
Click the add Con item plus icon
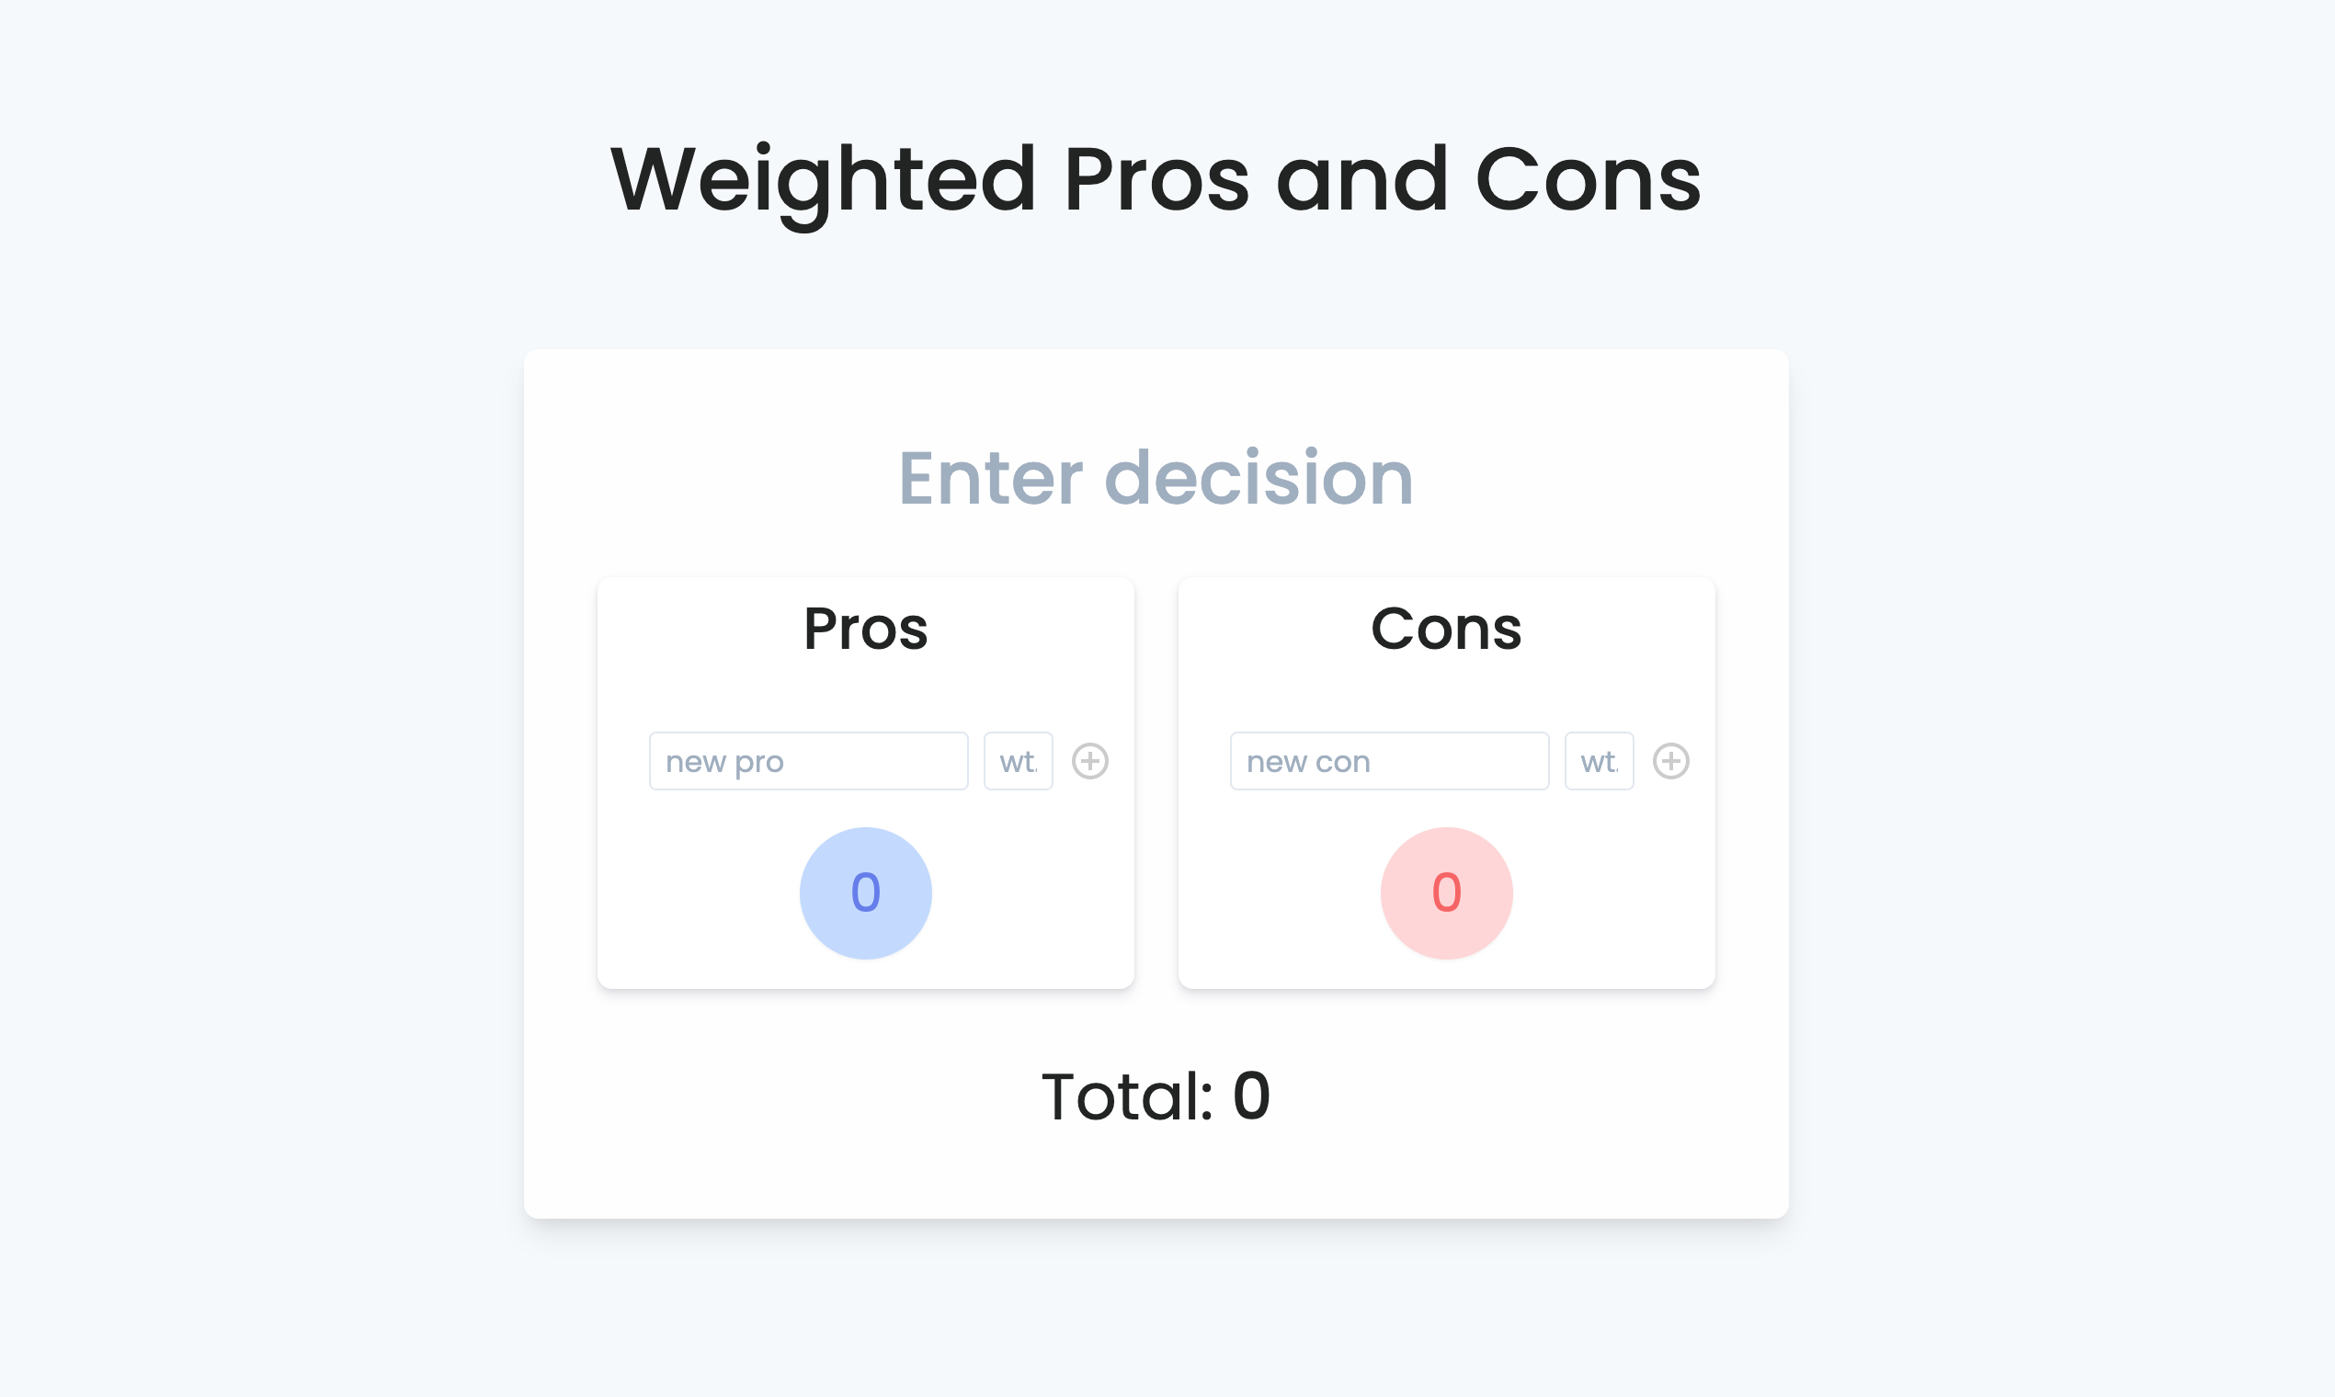pyautogui.click(x=1671, y=760)
